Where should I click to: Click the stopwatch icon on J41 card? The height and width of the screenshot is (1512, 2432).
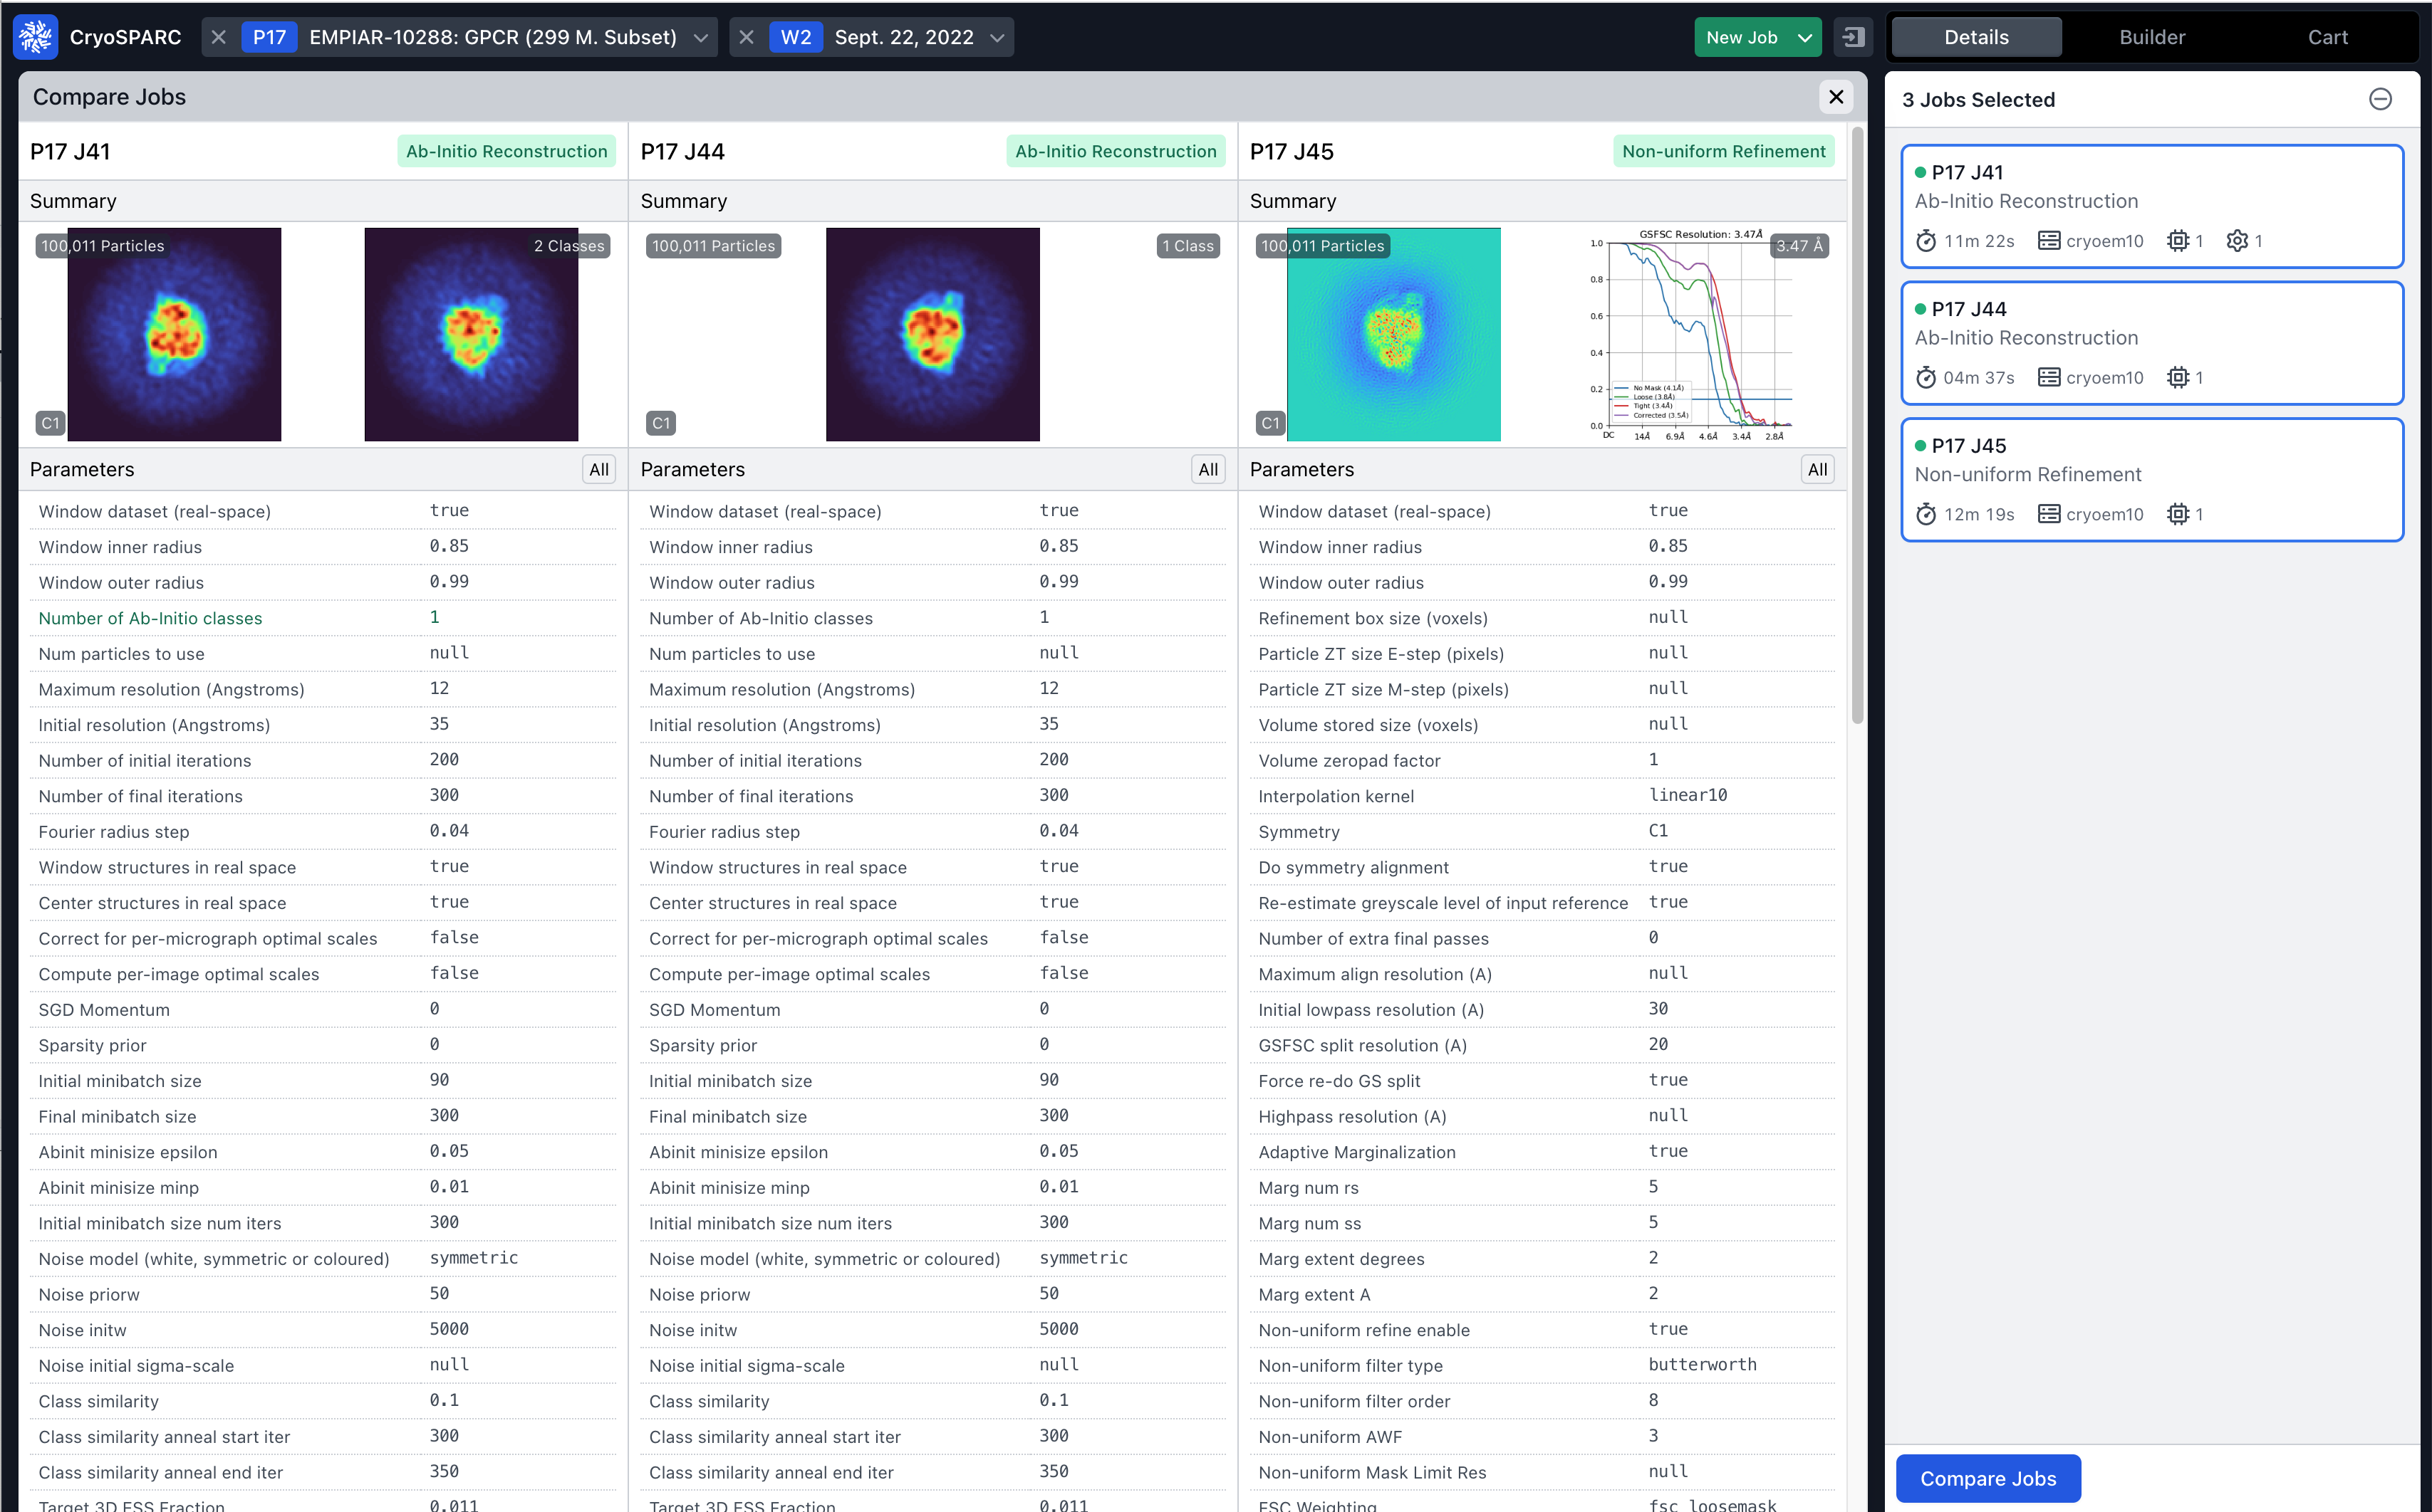(1926, 241)
